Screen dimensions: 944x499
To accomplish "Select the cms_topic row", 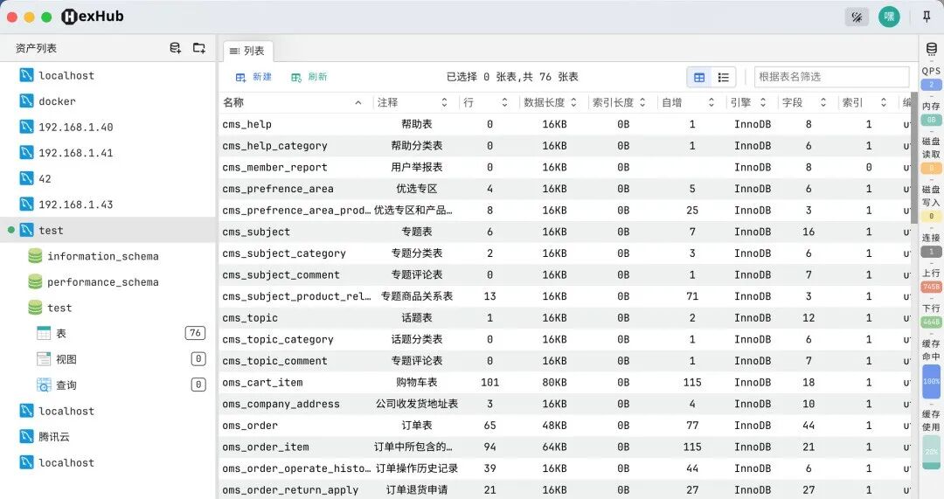I will (x=564, y=318).
